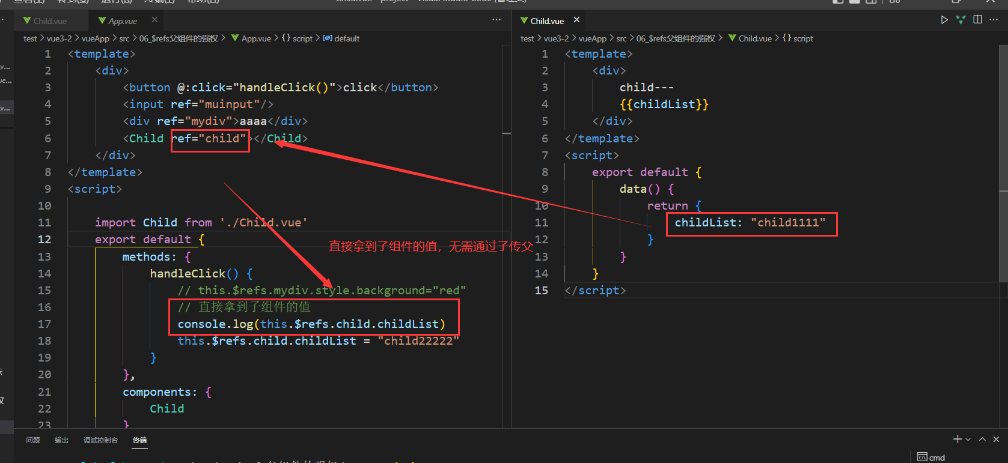Click the 'console.log' statement

(x=311, y=324)
